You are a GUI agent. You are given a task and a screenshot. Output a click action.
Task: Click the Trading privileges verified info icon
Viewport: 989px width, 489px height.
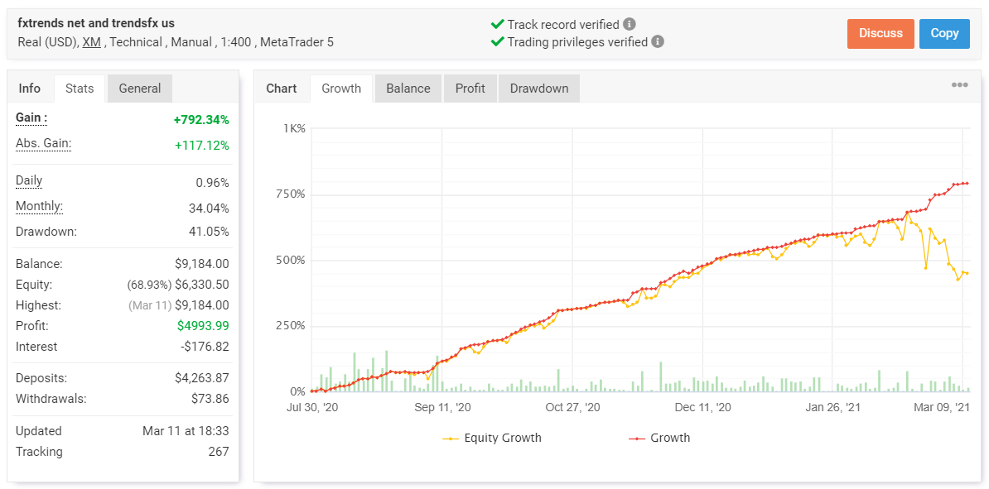click(658, 41)
